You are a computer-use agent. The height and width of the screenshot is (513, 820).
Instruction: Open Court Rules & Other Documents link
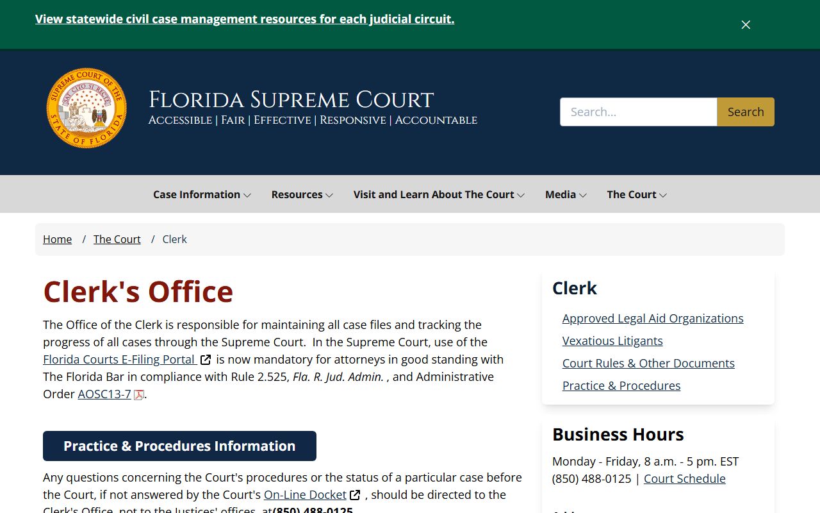(x=648, y=363)
